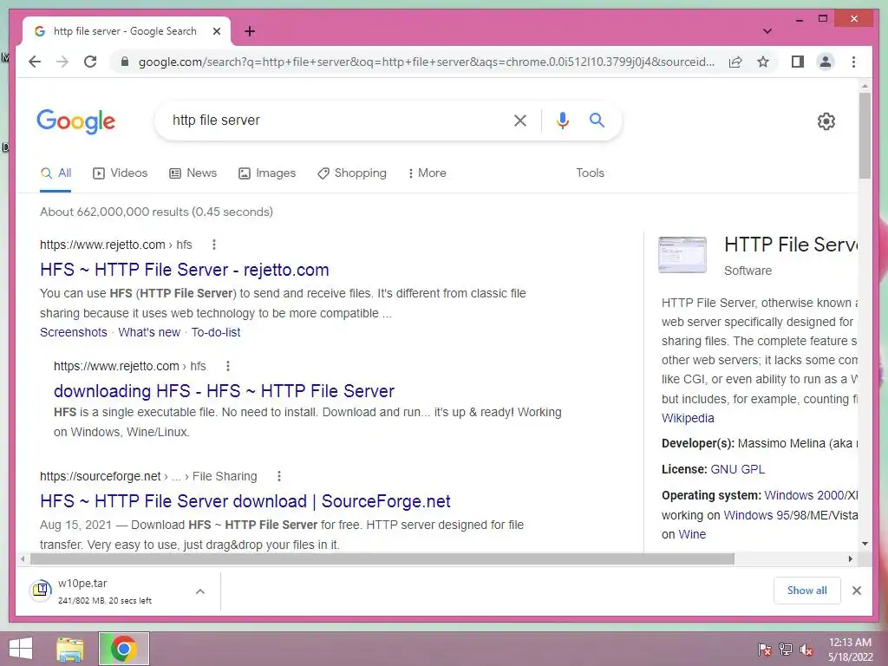This screenshot has width=888, height=666.
Task: Switch to Videos results tab
Action: point(120,173)
